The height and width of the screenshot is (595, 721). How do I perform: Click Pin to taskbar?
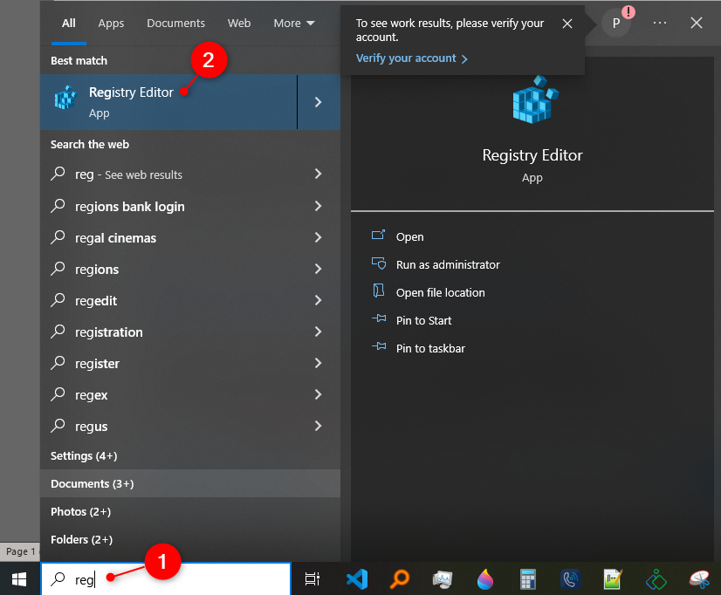pos(430,349)
